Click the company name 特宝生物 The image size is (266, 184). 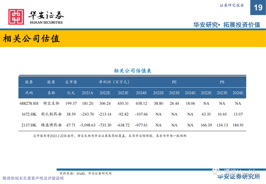pos(51,103)
